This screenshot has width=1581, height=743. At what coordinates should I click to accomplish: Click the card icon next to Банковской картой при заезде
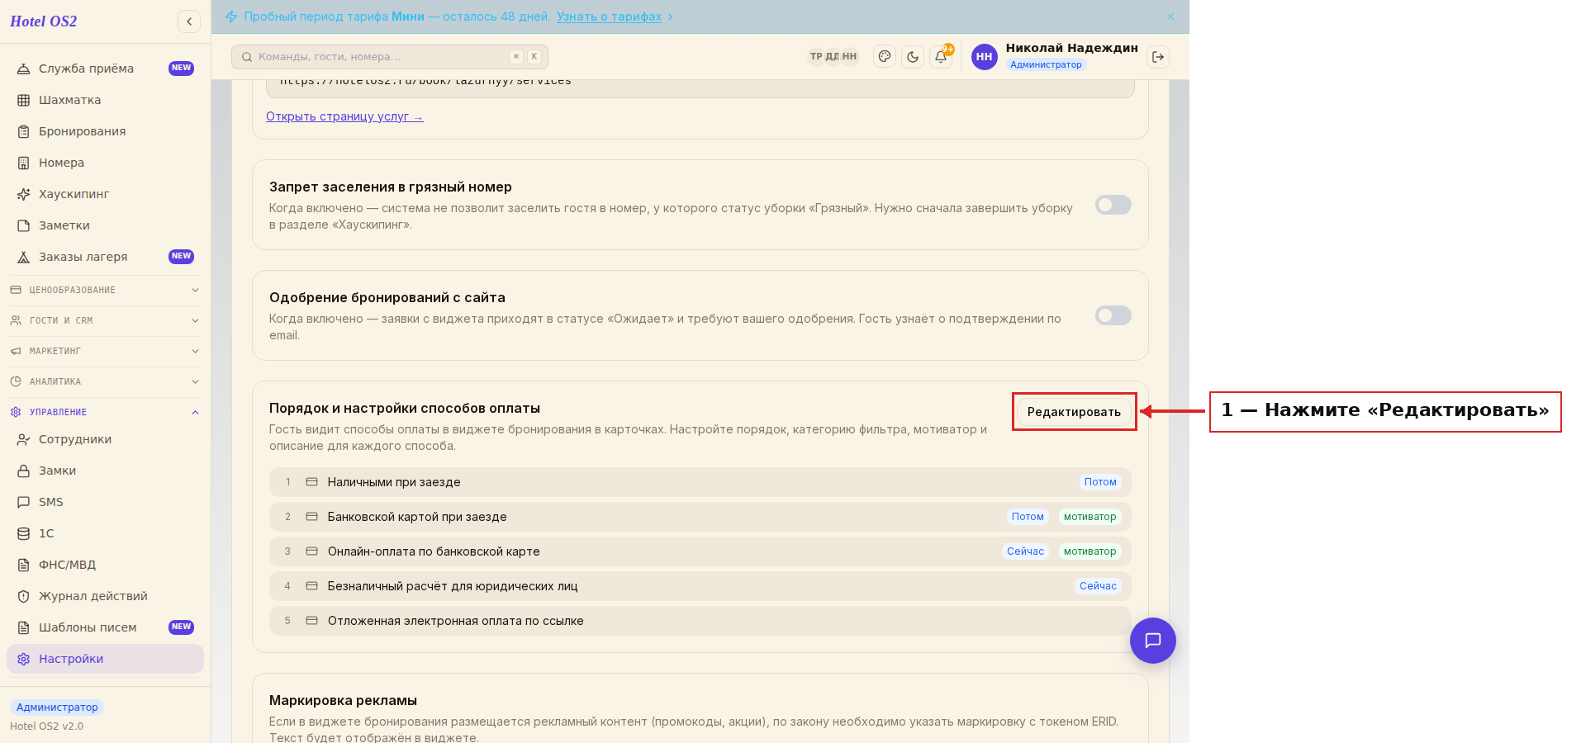pyautogui.click(x=312, y=517)
